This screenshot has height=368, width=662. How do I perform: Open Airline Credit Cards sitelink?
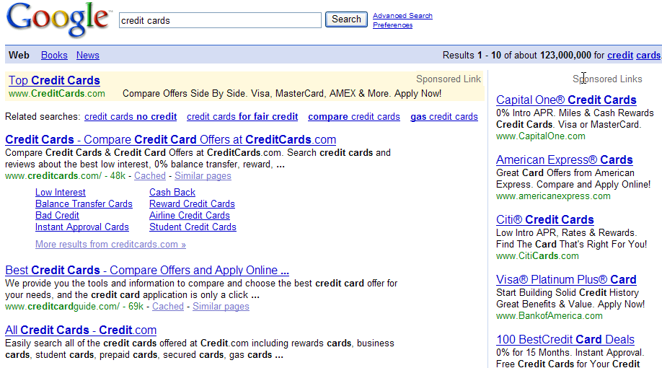190,215
